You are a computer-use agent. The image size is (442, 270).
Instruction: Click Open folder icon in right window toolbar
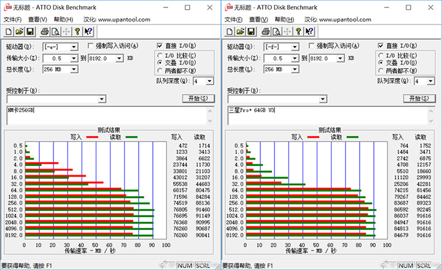click(240, 31)
